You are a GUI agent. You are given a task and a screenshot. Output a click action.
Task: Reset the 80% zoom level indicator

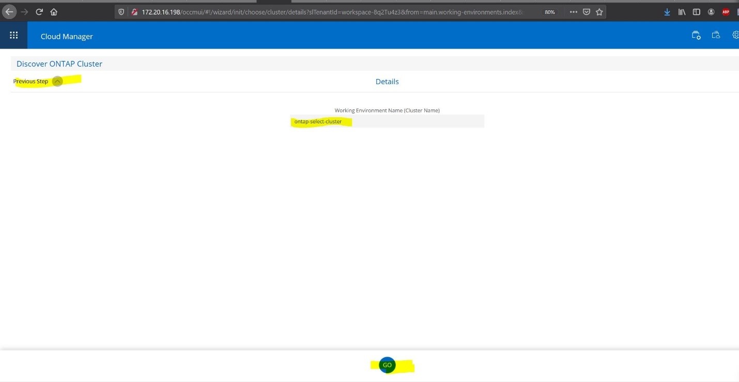(x=550, y=11)
